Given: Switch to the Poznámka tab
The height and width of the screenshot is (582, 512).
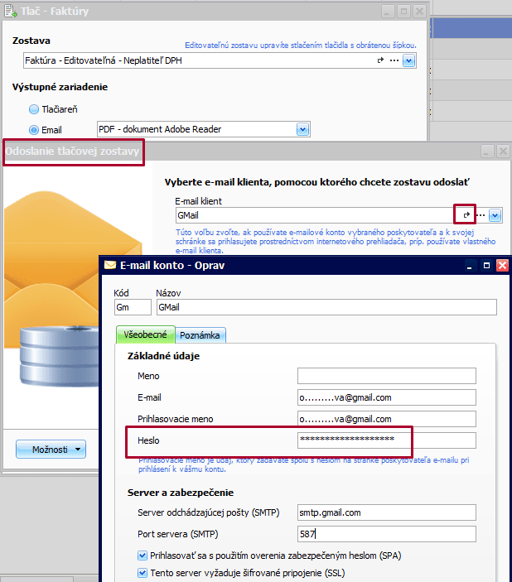Looking at the screenshot, I should coord(200,334).
